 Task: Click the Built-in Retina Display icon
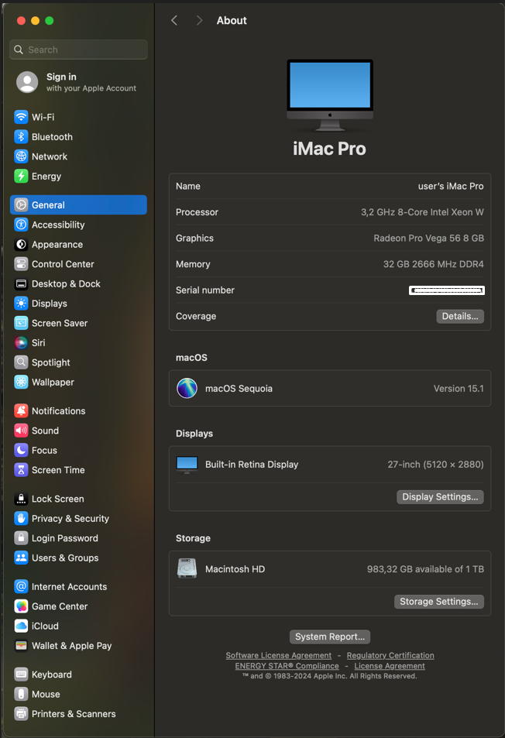(x=187, y=465)
